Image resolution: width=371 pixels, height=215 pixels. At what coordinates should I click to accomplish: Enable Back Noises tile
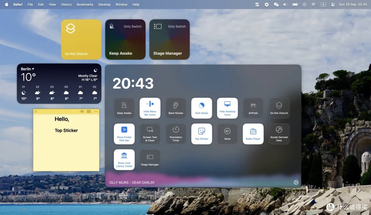point(176,108)
